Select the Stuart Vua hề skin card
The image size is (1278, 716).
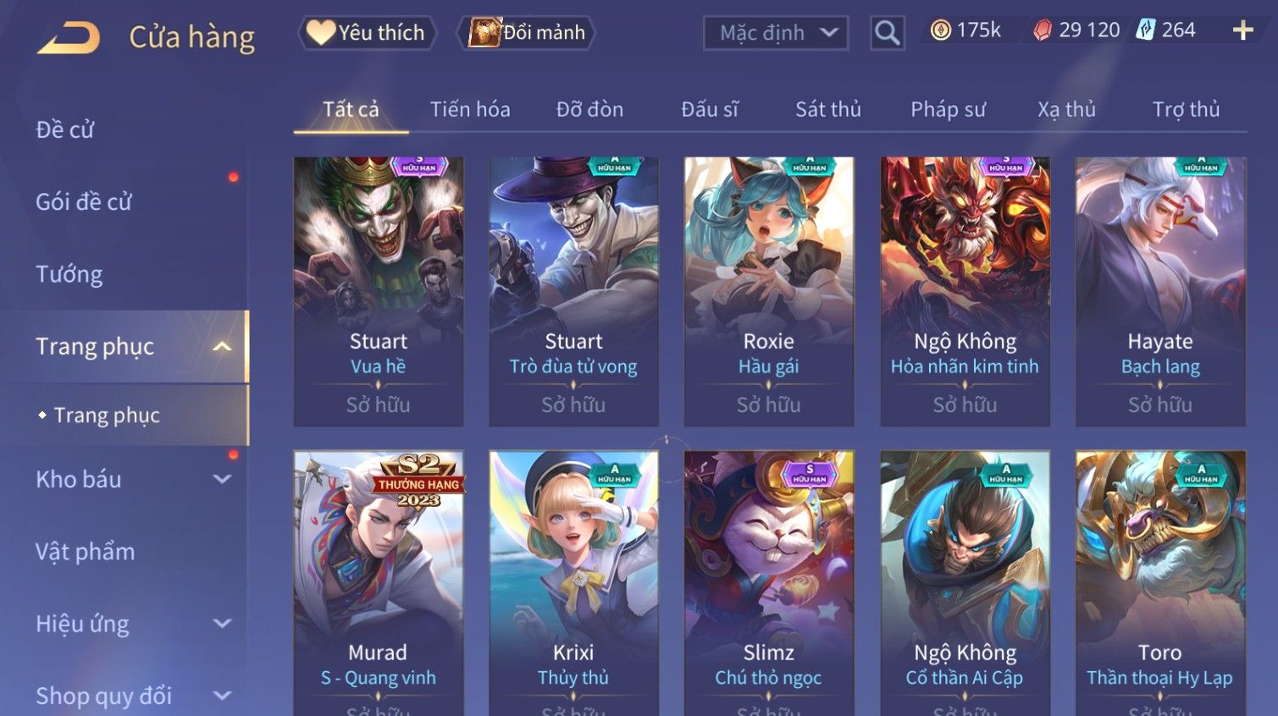coord(379,291)
